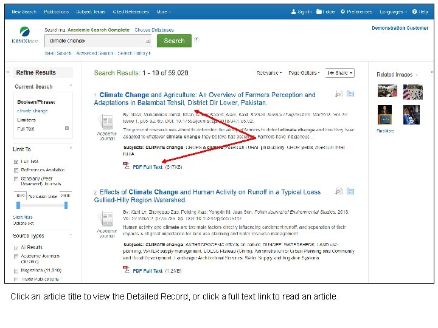This screenshot has width=438, height=328.
Task: Open article Climate Change and Agriculture title
Action: click(x=205, y=99)
